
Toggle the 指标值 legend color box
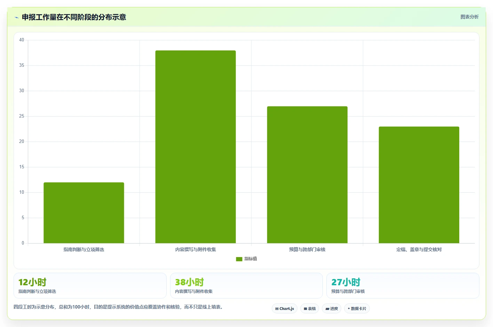[239, 259]
